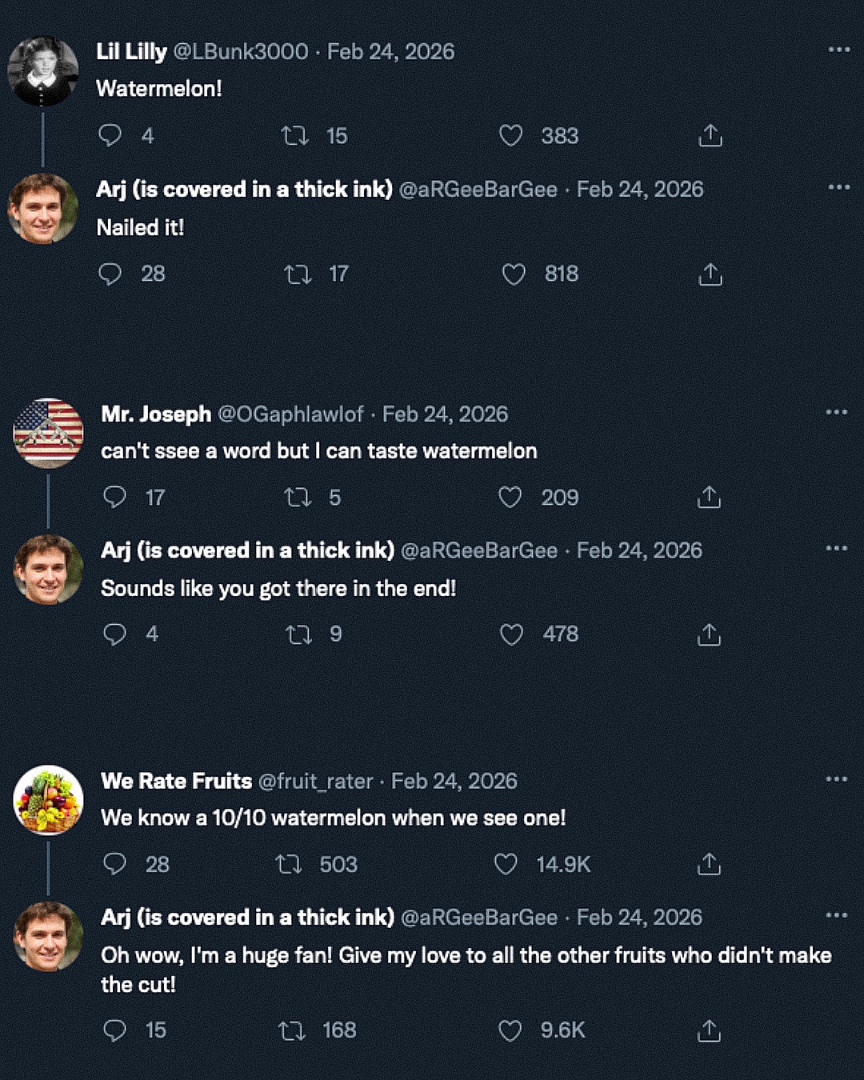Reply to Arj's 'huge fan' tweet

point(114,1030)
